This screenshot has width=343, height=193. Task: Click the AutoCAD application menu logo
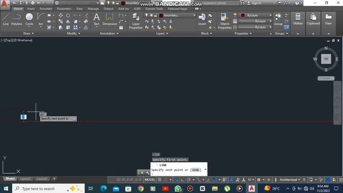pos(5,4)
